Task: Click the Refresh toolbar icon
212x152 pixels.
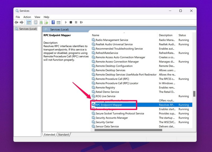Action: pos(41,22)
